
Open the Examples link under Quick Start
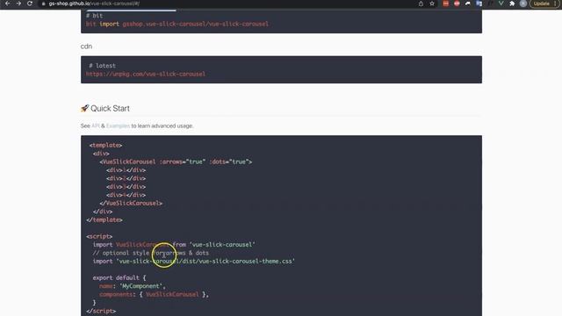118,126
